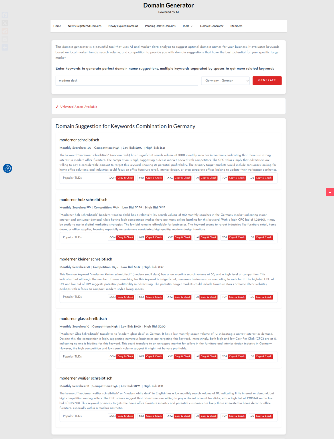Copy & Check .DE for moderner weißer schreibtisch
Image resolution: width=334 pixels, height=439 pixels.
[264, 416]
